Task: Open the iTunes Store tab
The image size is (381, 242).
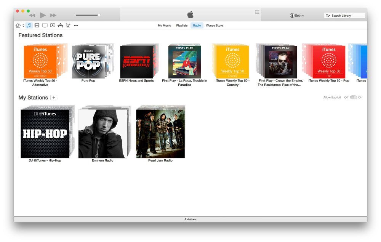Action: point(214,26)
